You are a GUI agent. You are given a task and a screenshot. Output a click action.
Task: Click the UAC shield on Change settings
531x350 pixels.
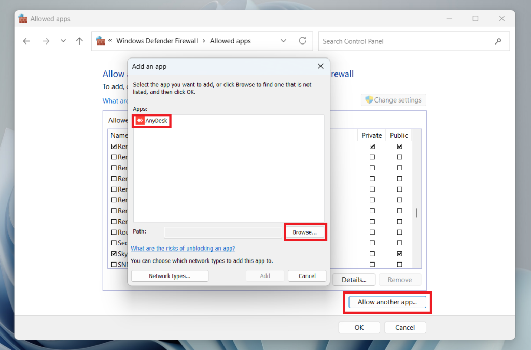click(x=370, y=99)
